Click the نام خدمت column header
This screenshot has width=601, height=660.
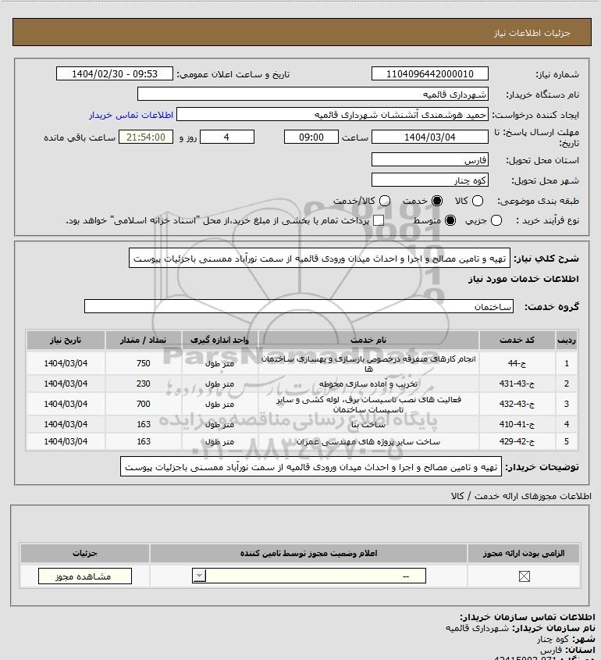coord(368,340)
